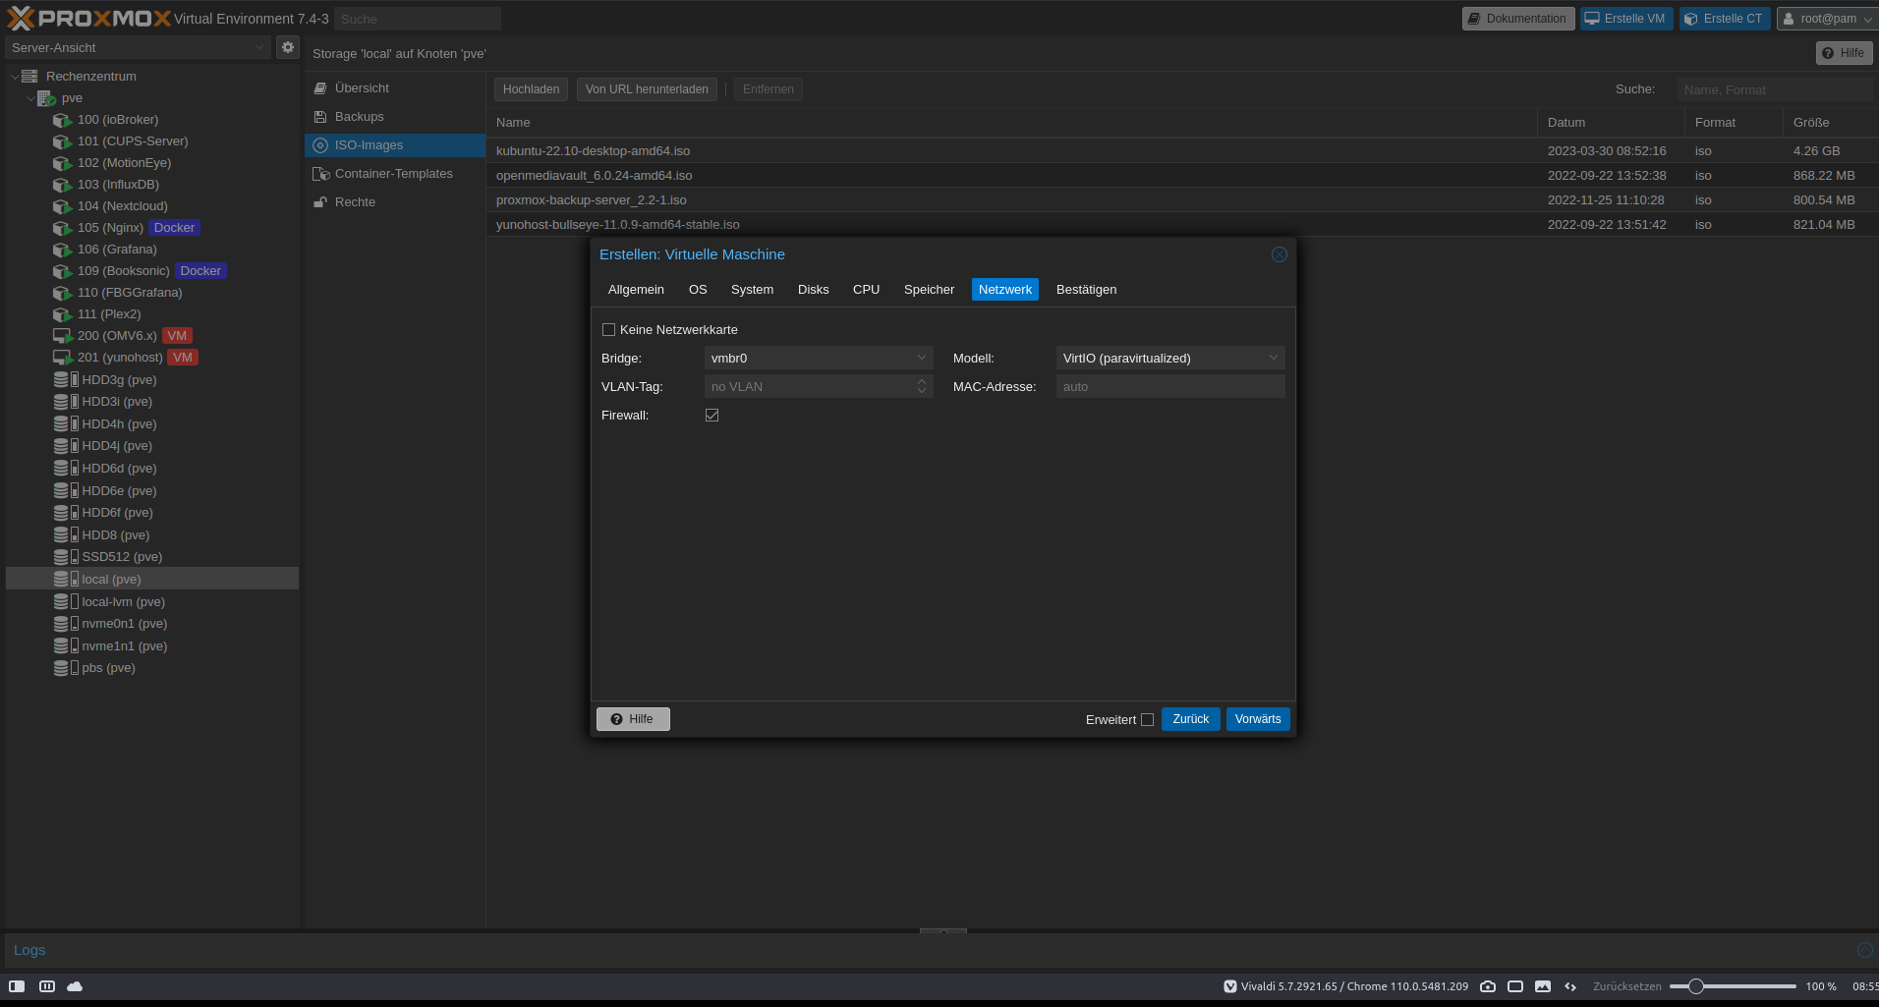This screenshot has height=1007, width=1879.
Task: Toggle images icon in Vivaldi status bar
Action: click(1543, 986)
